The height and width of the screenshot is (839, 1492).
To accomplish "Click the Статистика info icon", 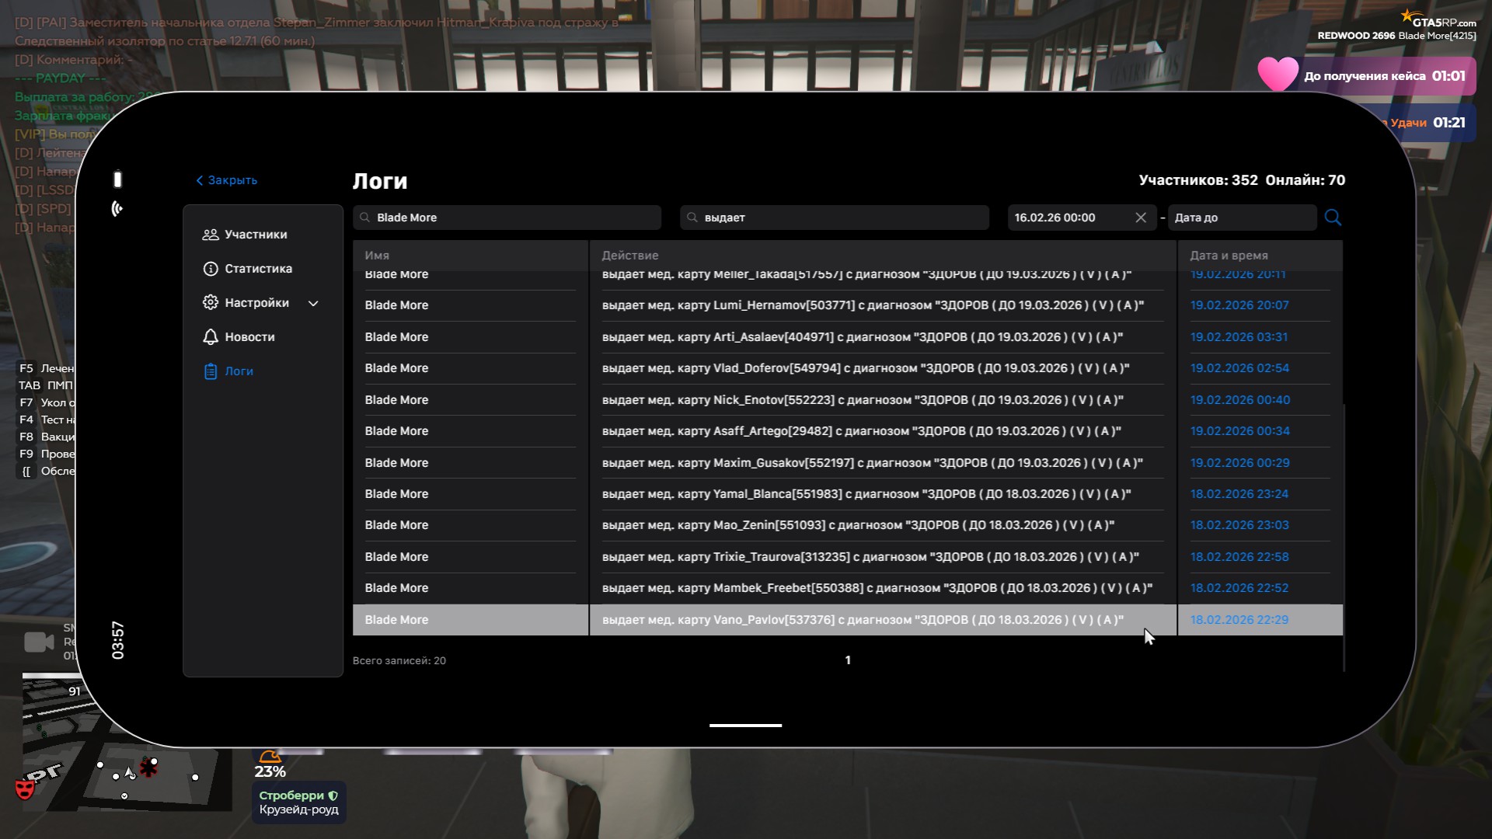I will click(210, 269).
